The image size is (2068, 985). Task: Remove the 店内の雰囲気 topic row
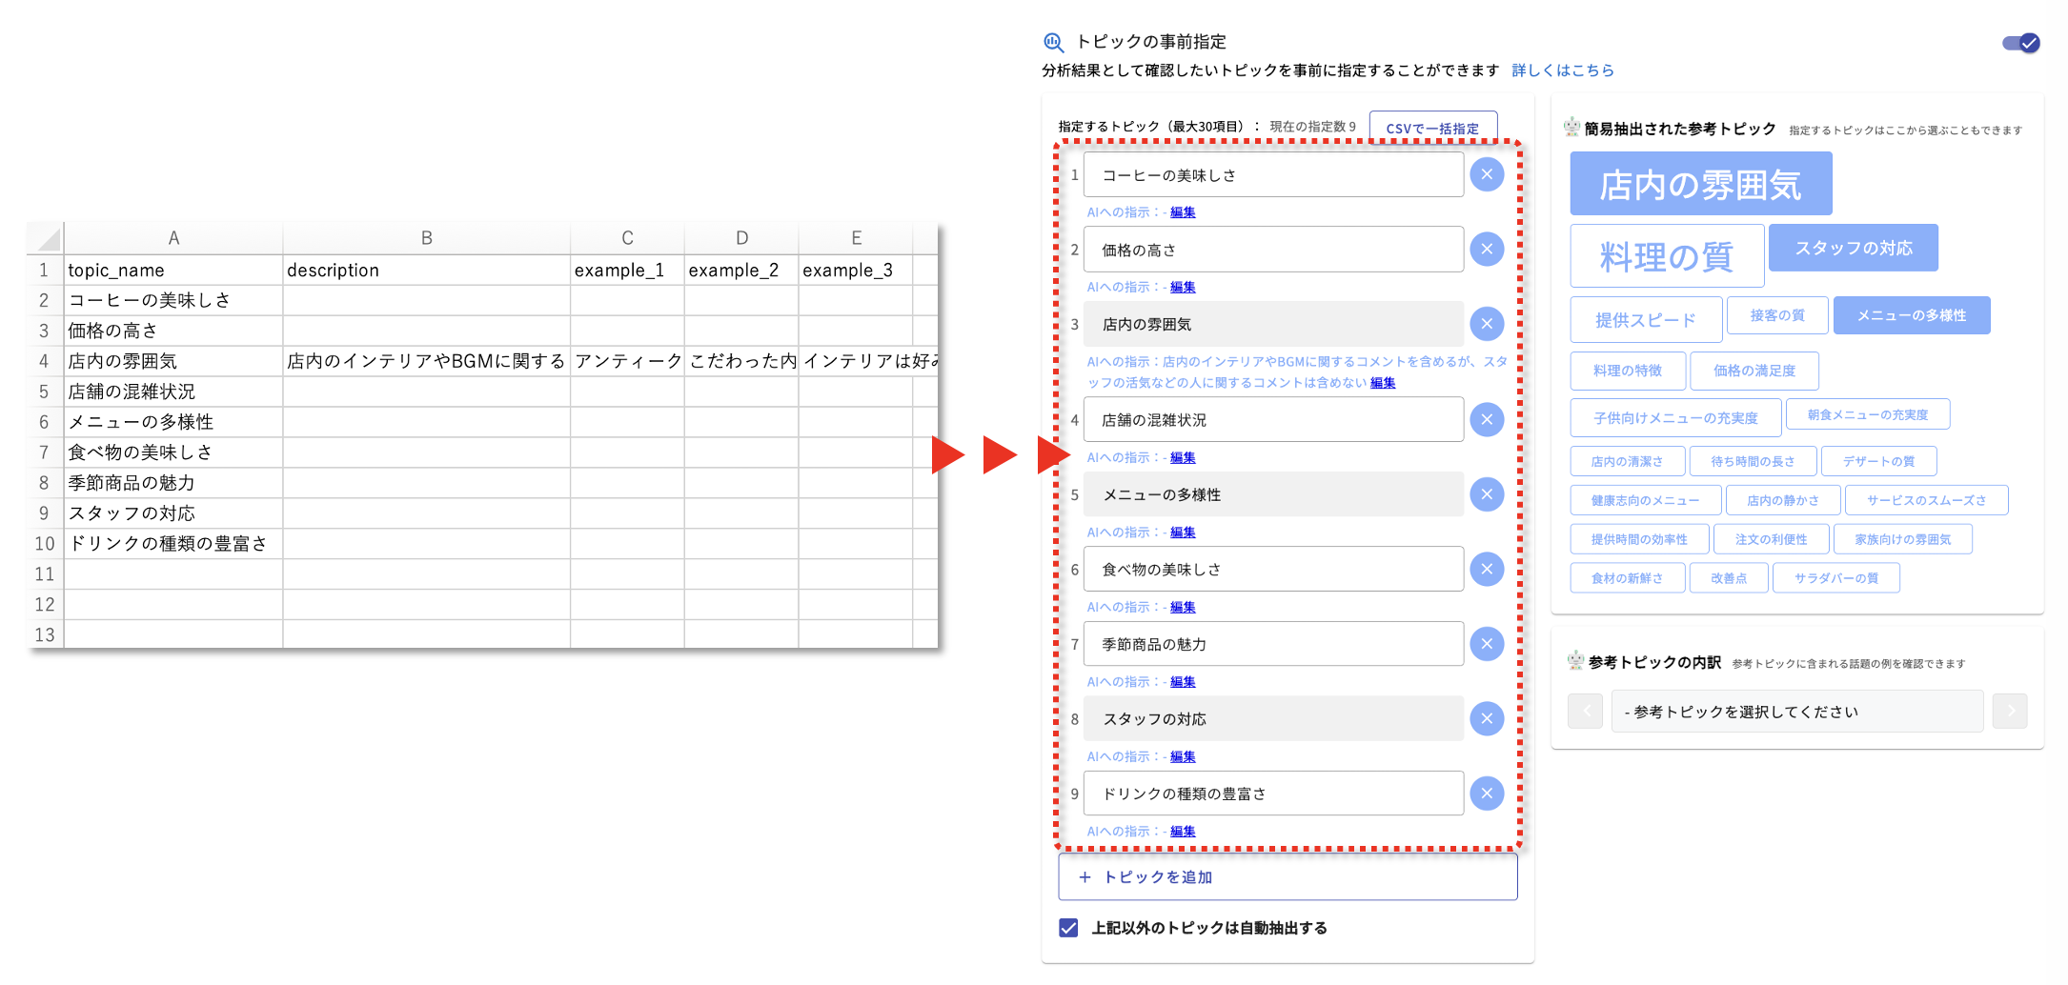[1486, 325]
